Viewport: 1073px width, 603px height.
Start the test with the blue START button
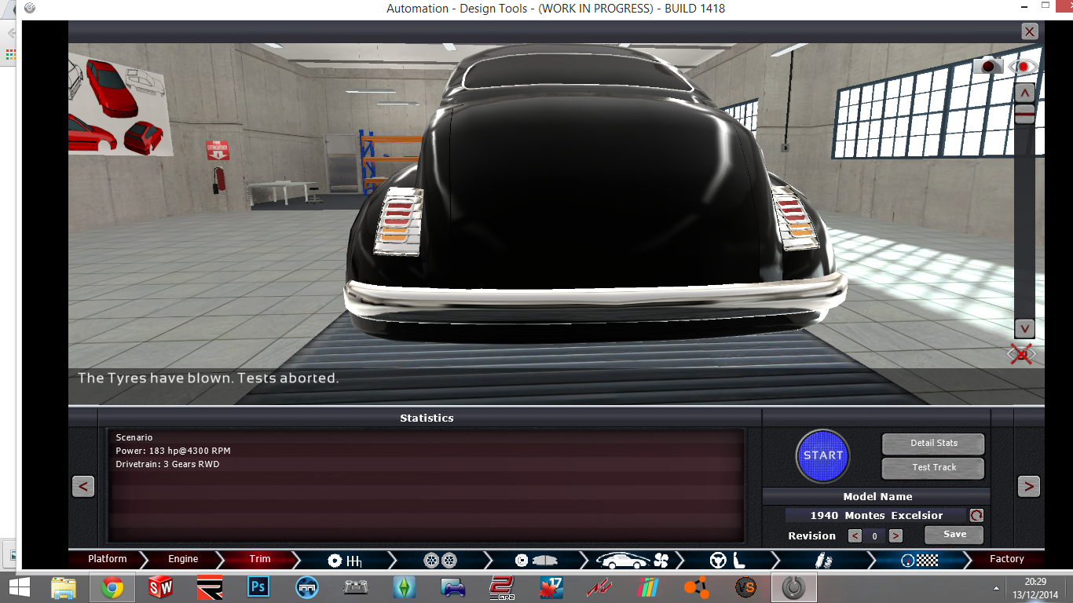tap(823, 455)
